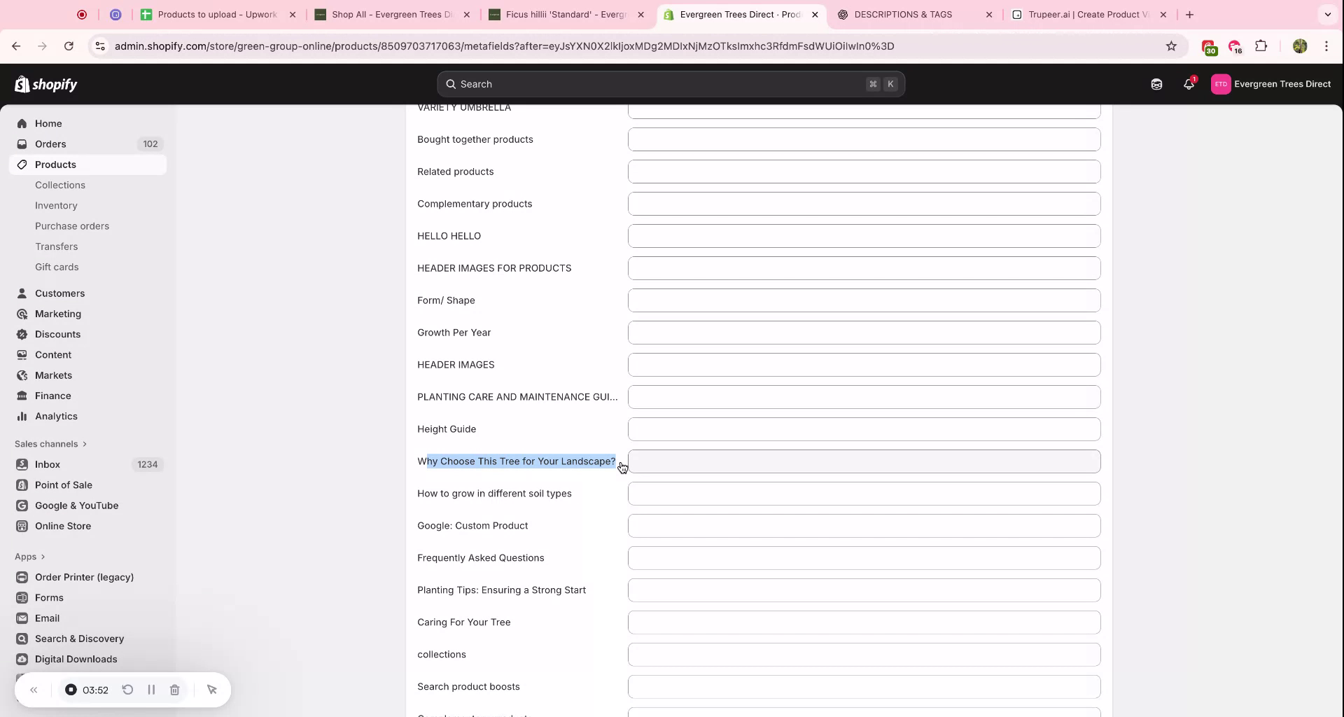This screenshot has height=717, width=1344.
Task: Pause the screen recording
Action: 151,690
